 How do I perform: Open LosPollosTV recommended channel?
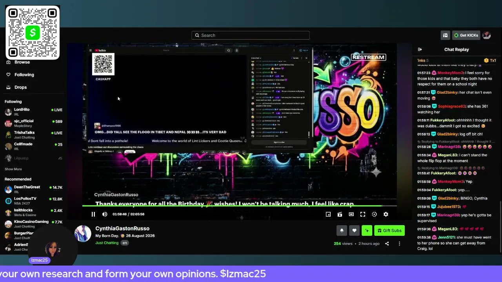(33, 201)
